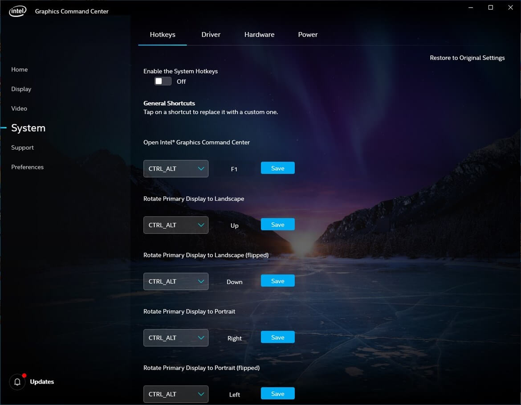Go to Home in the sidebar
The image size is (521, 405).
click(19, 70)
